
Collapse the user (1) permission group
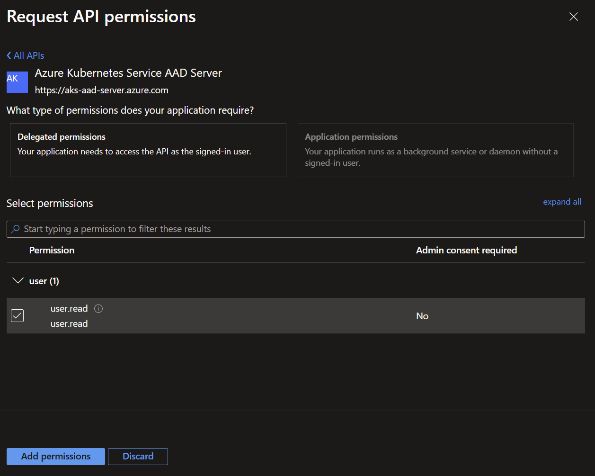point(18,281)
